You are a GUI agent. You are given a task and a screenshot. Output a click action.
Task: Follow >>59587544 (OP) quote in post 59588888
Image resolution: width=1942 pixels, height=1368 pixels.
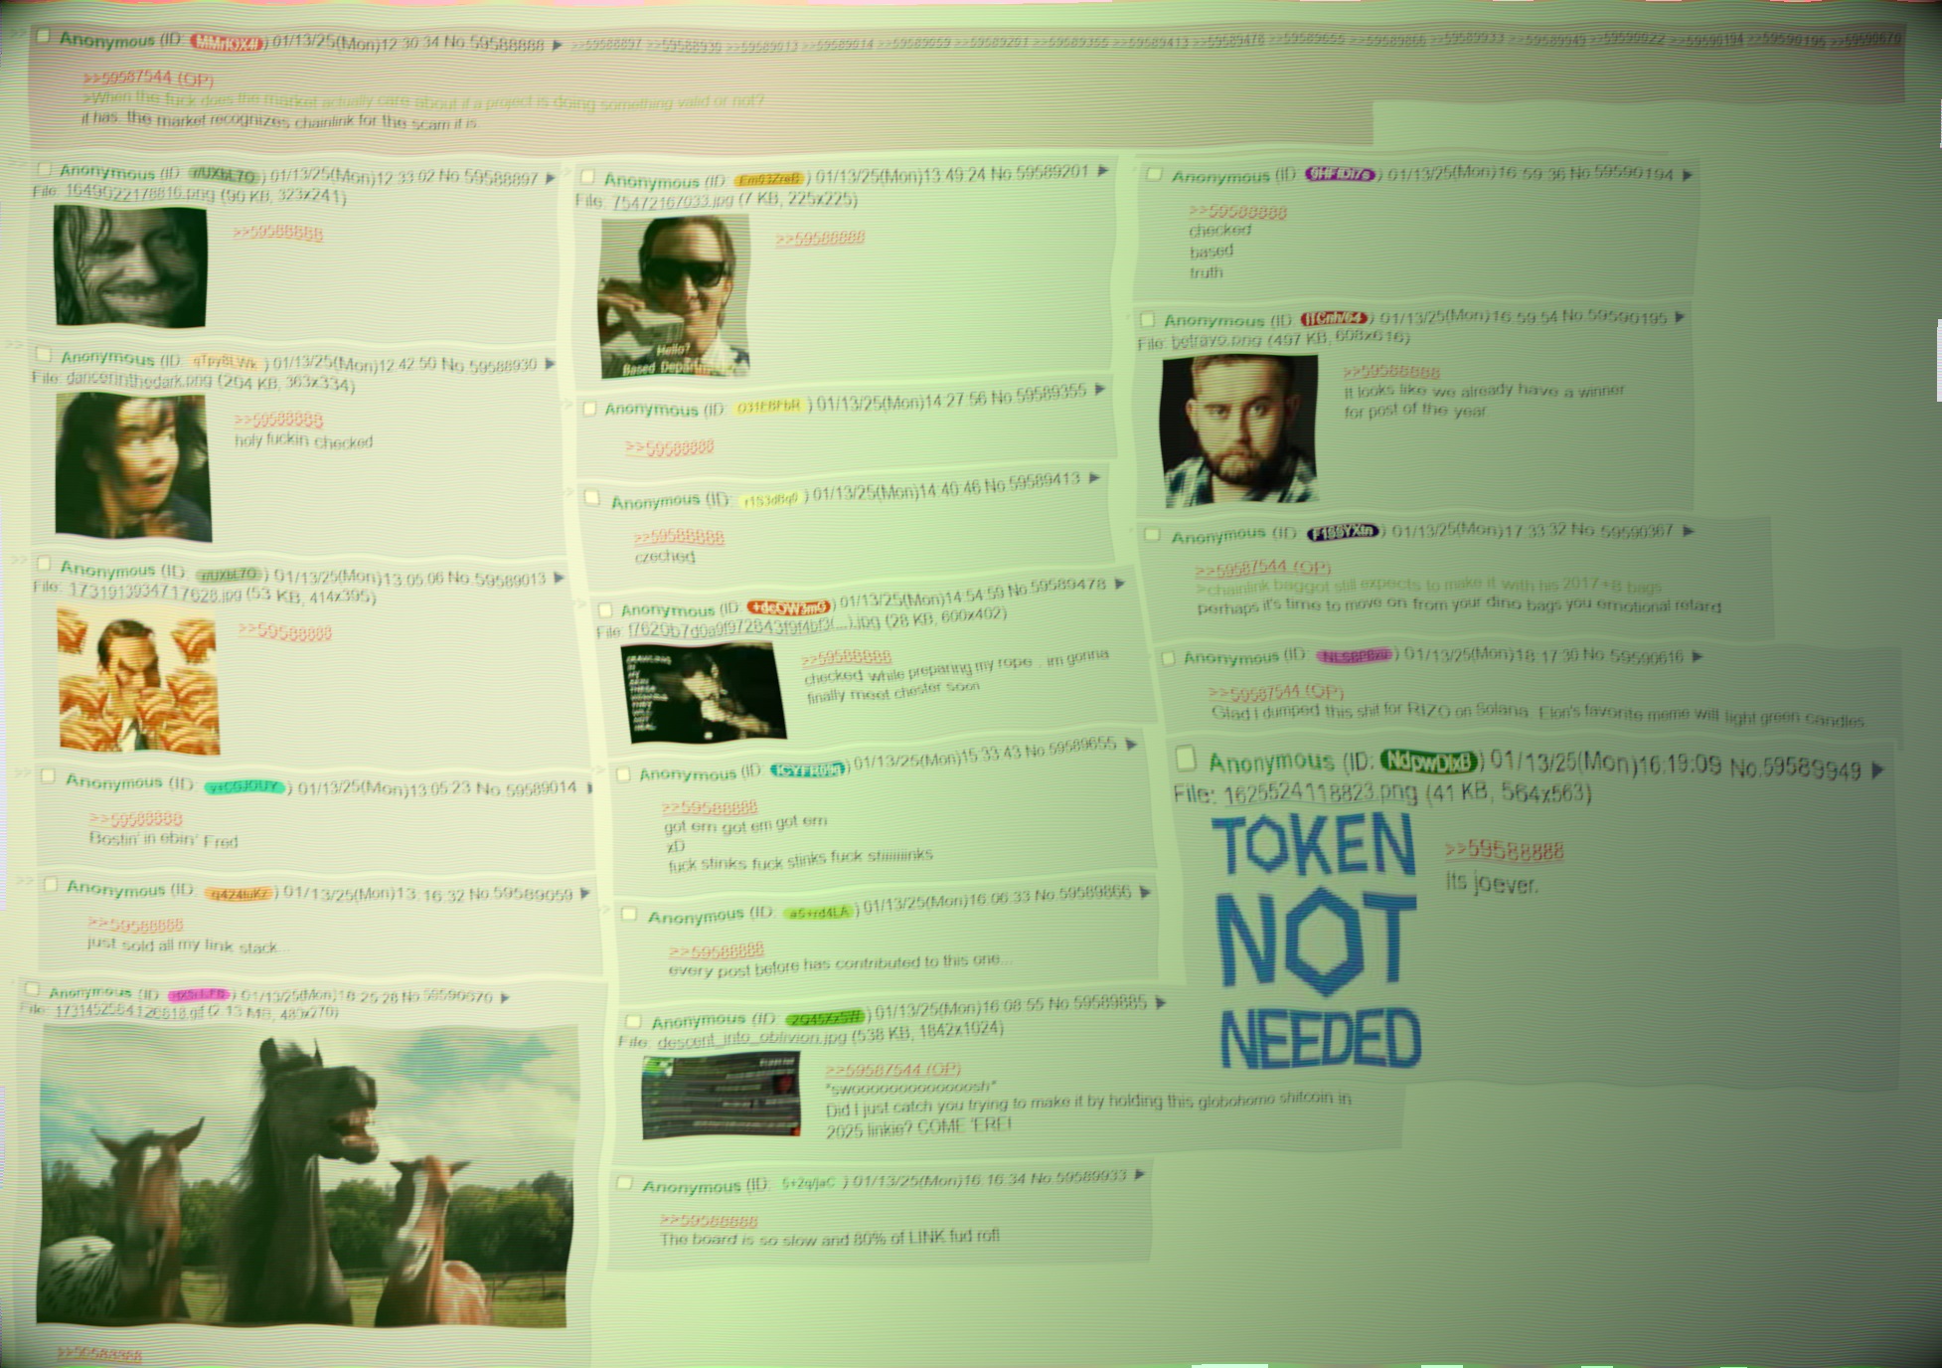coord(147,78)
